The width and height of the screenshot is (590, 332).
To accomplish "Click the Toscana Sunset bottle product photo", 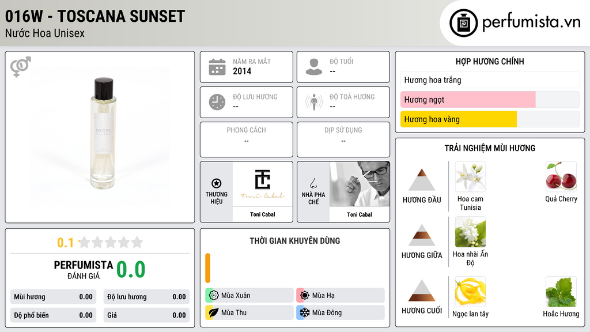I will (100, 137).
